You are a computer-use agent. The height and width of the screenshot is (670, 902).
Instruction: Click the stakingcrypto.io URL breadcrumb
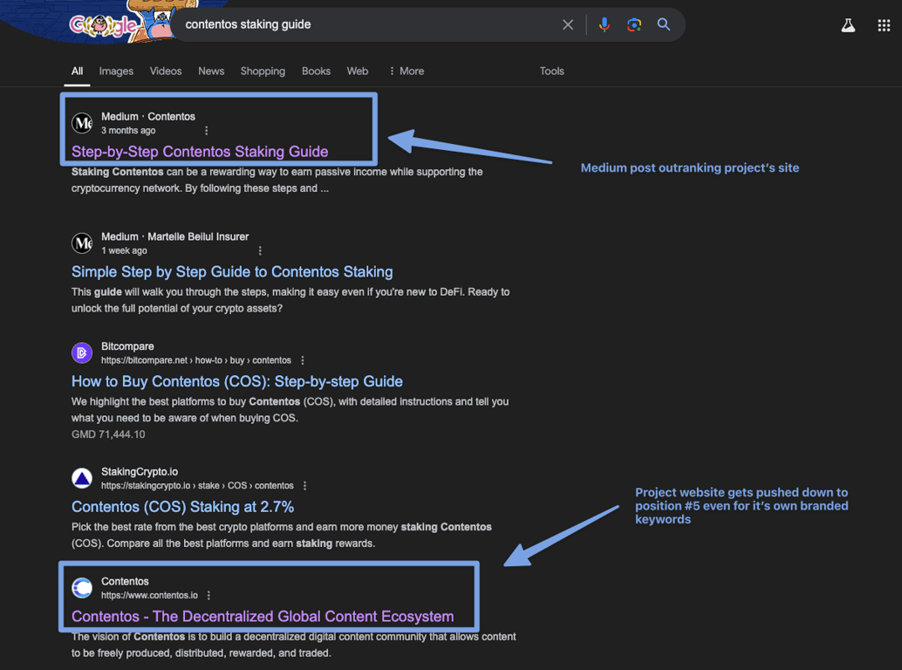197,486
